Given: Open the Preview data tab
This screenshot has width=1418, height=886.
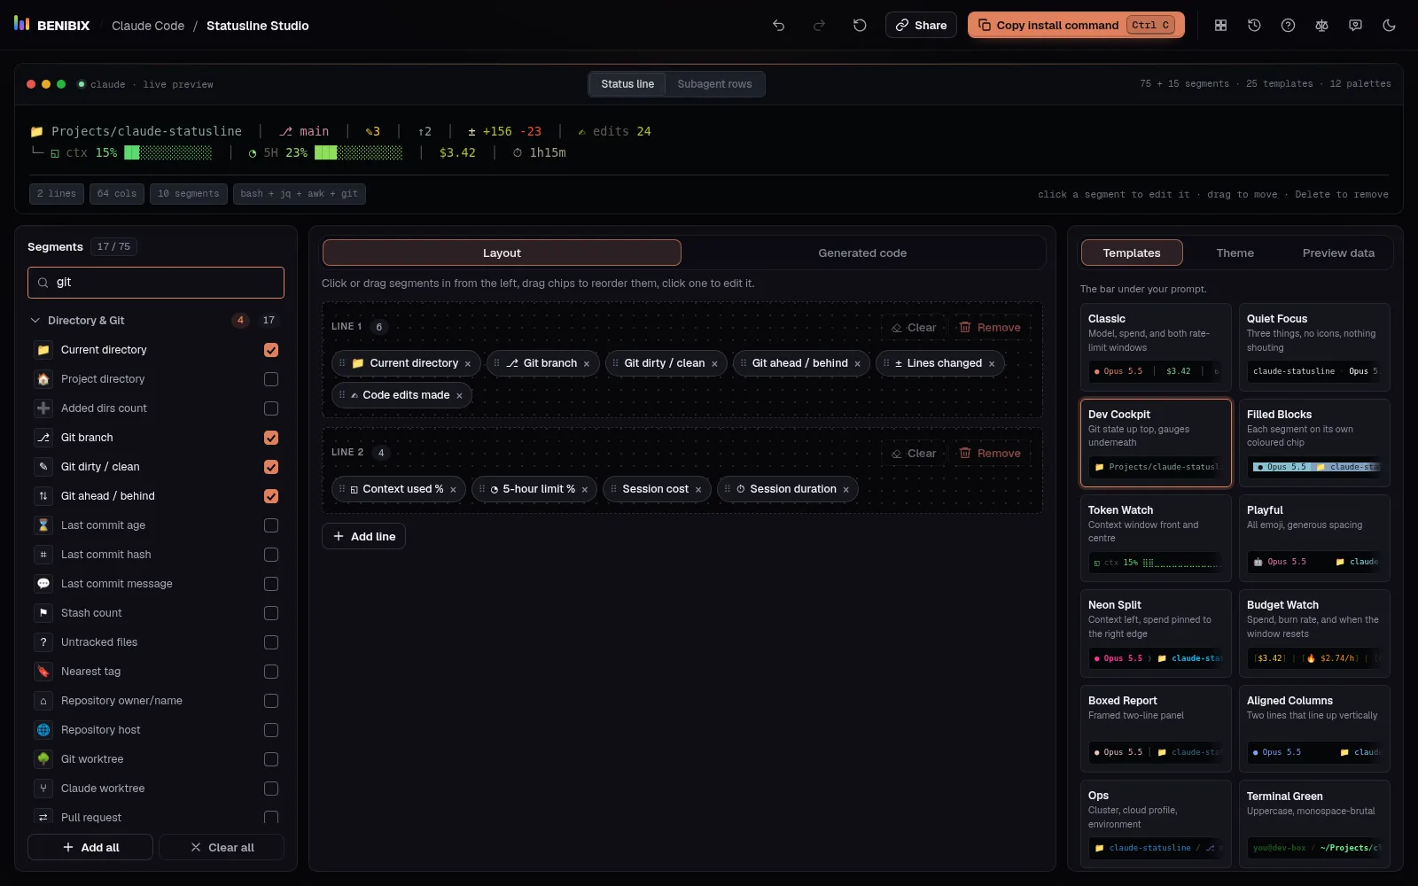Looking at the screenshot, I should (1338, 253).
